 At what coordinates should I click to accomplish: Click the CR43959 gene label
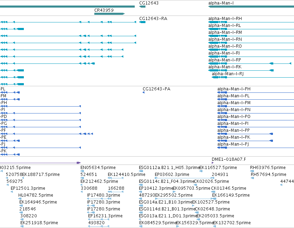point(104,10)
